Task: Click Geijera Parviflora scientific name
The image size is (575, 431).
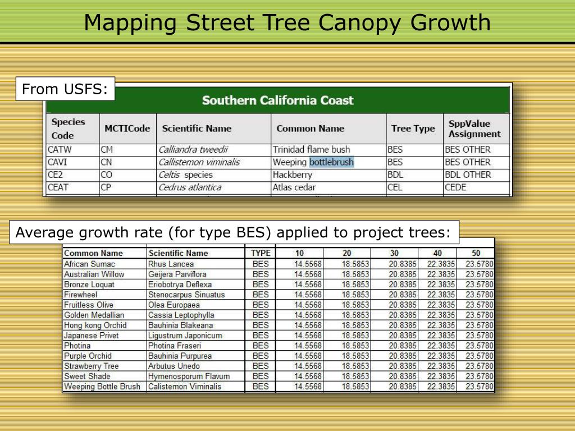Action: 177,274
